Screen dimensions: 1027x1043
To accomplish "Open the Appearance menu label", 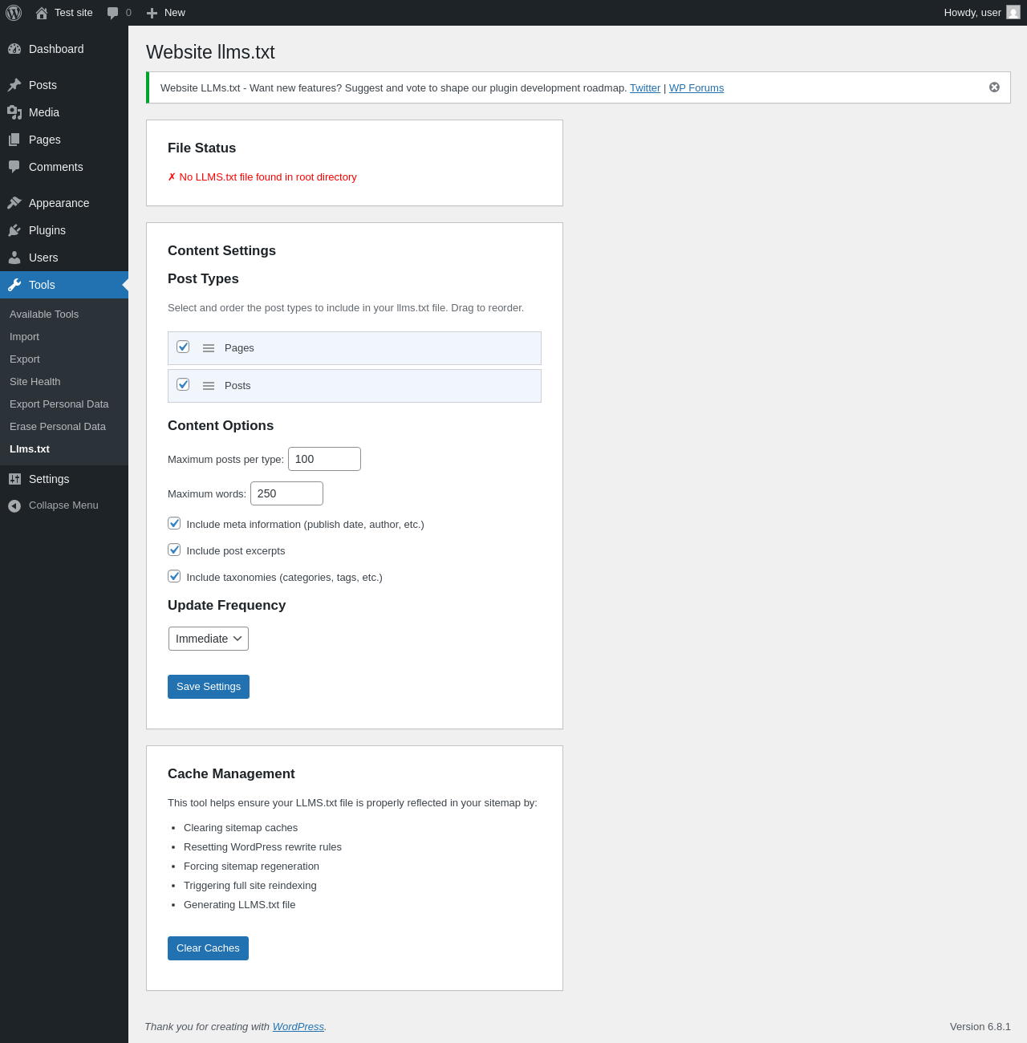I will coord(59,203).
